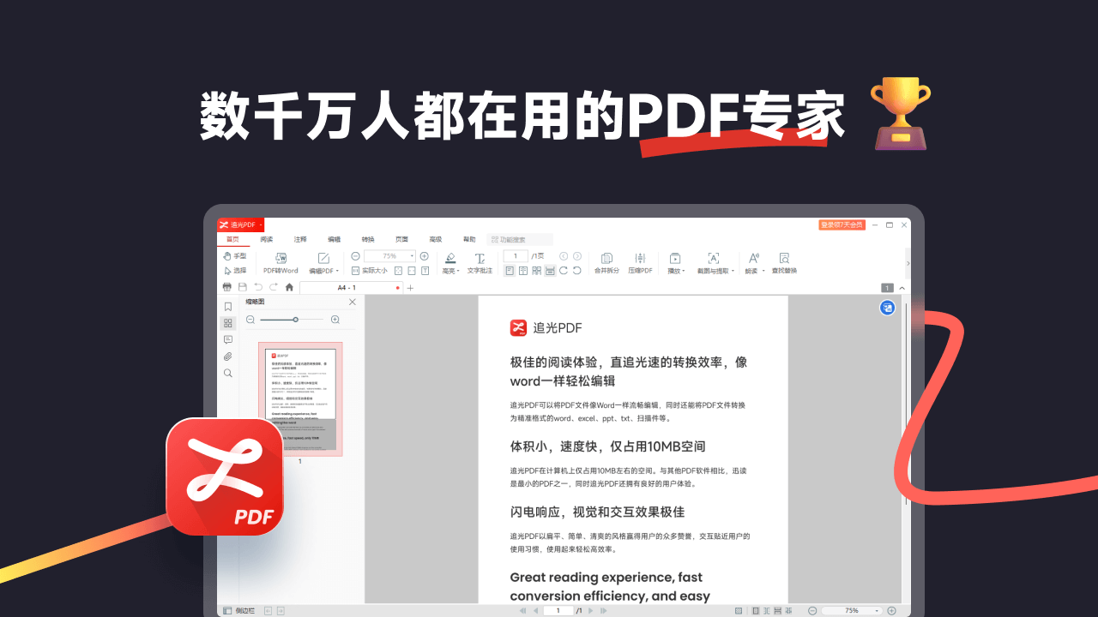Toggle full screen in the status bar
This screenshot has width=1098, height=617.
[739, 611]
